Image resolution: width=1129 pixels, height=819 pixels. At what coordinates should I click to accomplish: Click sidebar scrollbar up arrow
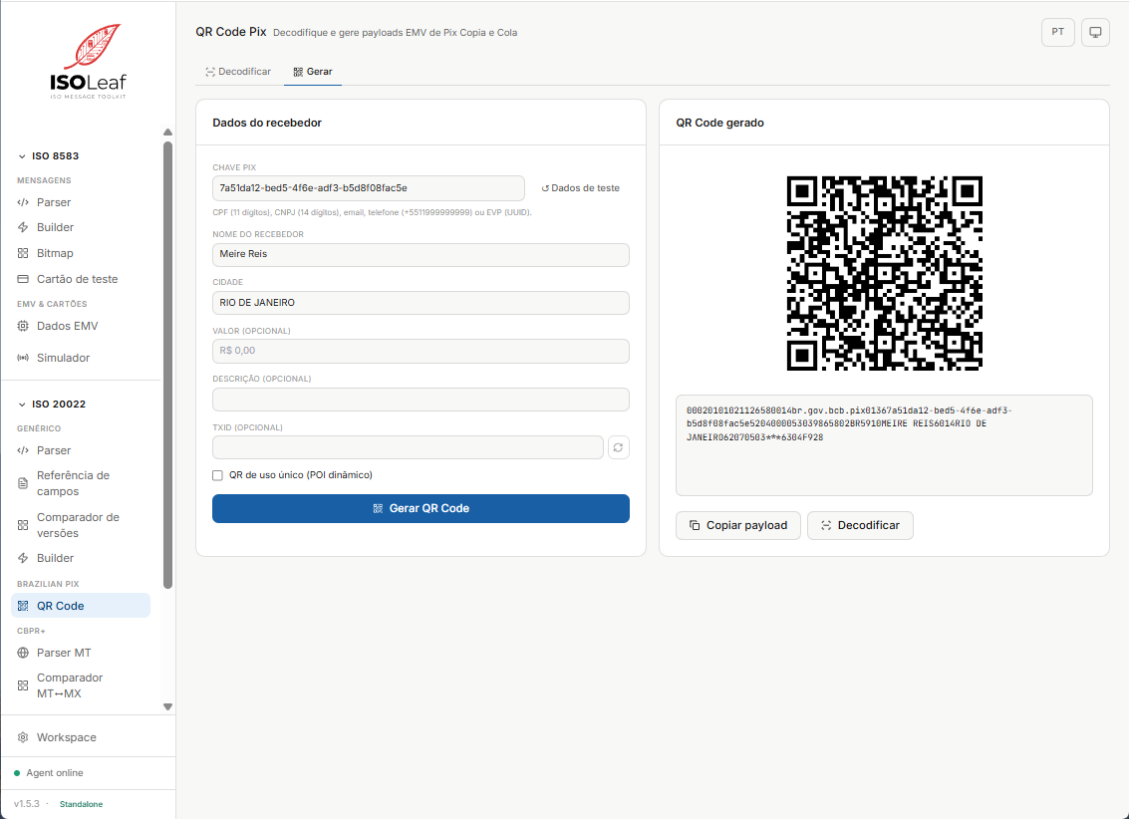coord(167,133)
